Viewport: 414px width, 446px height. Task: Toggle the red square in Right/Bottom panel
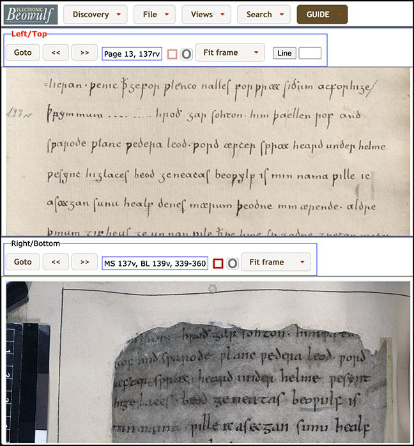[x=218, y=263]
